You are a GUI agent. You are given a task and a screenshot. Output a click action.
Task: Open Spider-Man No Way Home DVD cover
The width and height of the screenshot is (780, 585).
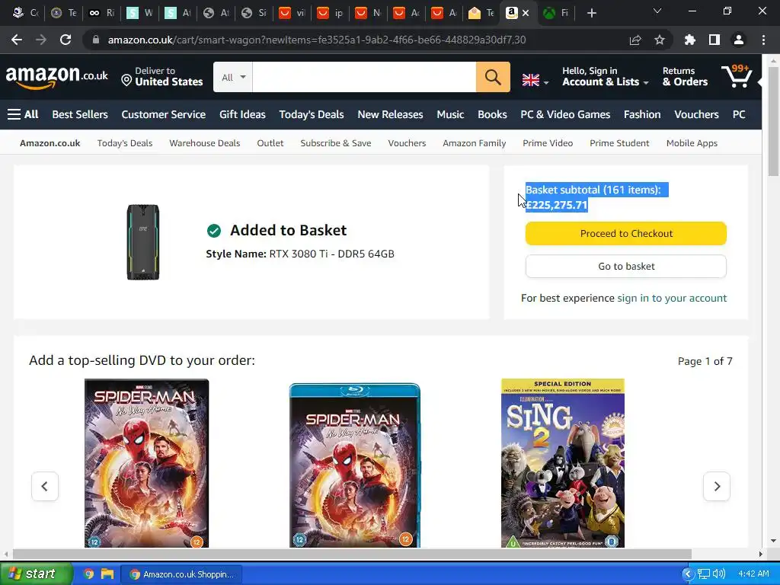pyautogui.click(x=147, y=463)
